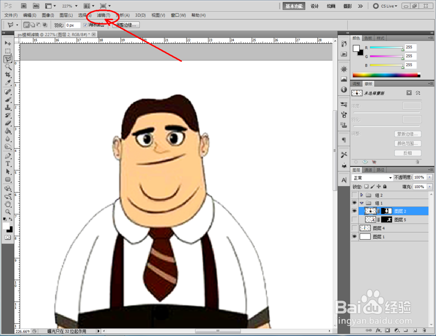
Task: Select the Move tool
Action: (8, 43)
